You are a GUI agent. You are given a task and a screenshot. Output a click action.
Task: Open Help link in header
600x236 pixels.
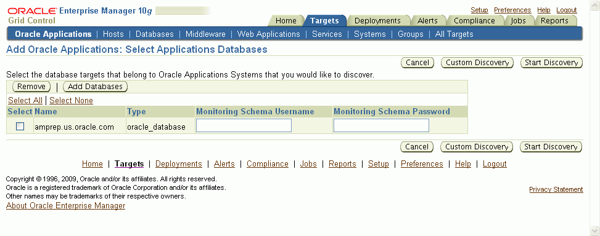544,10
